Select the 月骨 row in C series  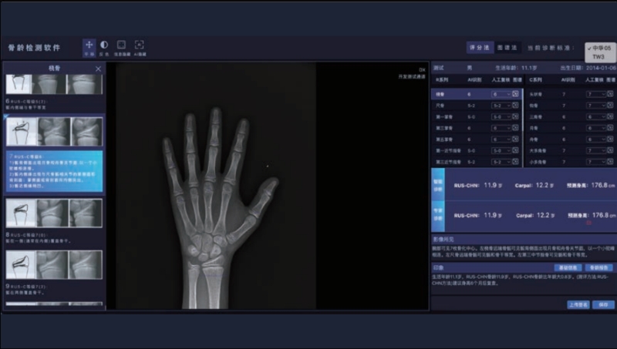571,128
